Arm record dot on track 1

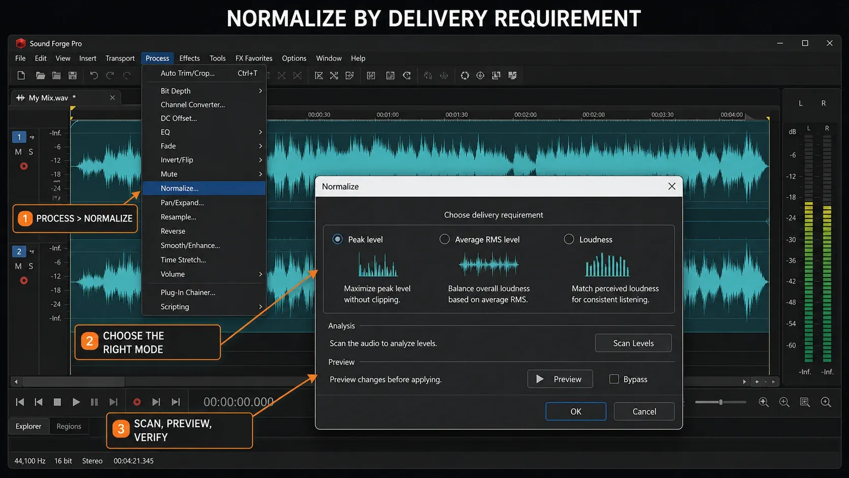pos(24,166)
